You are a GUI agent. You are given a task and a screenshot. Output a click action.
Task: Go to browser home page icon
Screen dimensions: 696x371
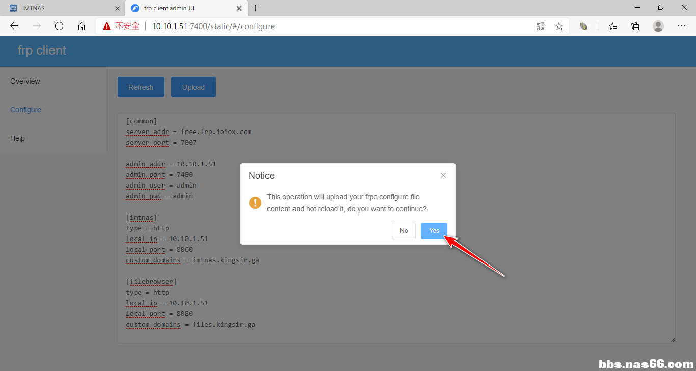point(82,26)
